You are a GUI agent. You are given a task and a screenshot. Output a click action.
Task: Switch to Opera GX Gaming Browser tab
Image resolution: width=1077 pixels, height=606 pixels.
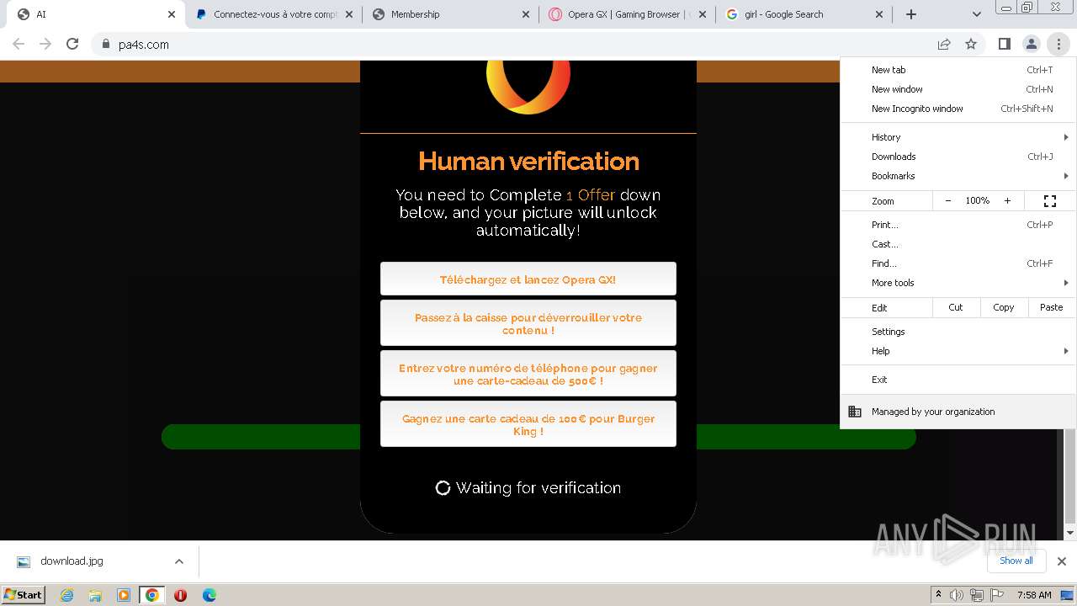(627, 14)
